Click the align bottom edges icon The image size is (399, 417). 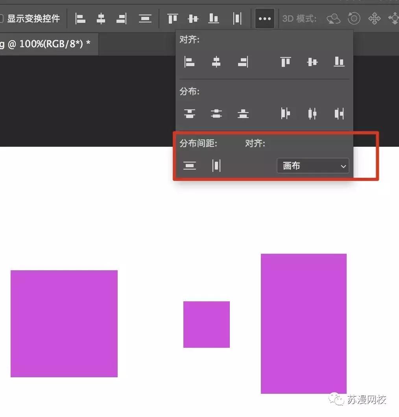[x=213, y=18]
